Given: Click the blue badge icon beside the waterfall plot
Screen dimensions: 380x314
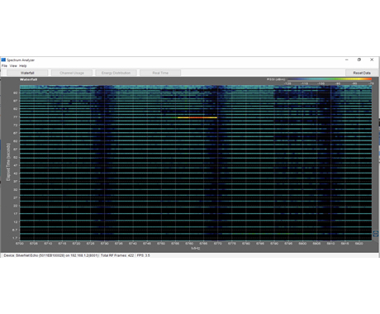Looking at the screenshot, I should (376, 234).
